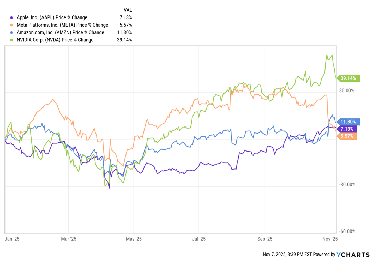Screen dimensions: 373x260
Task: Click the Nov '25 x-axis label
Action: coord(330,239)
